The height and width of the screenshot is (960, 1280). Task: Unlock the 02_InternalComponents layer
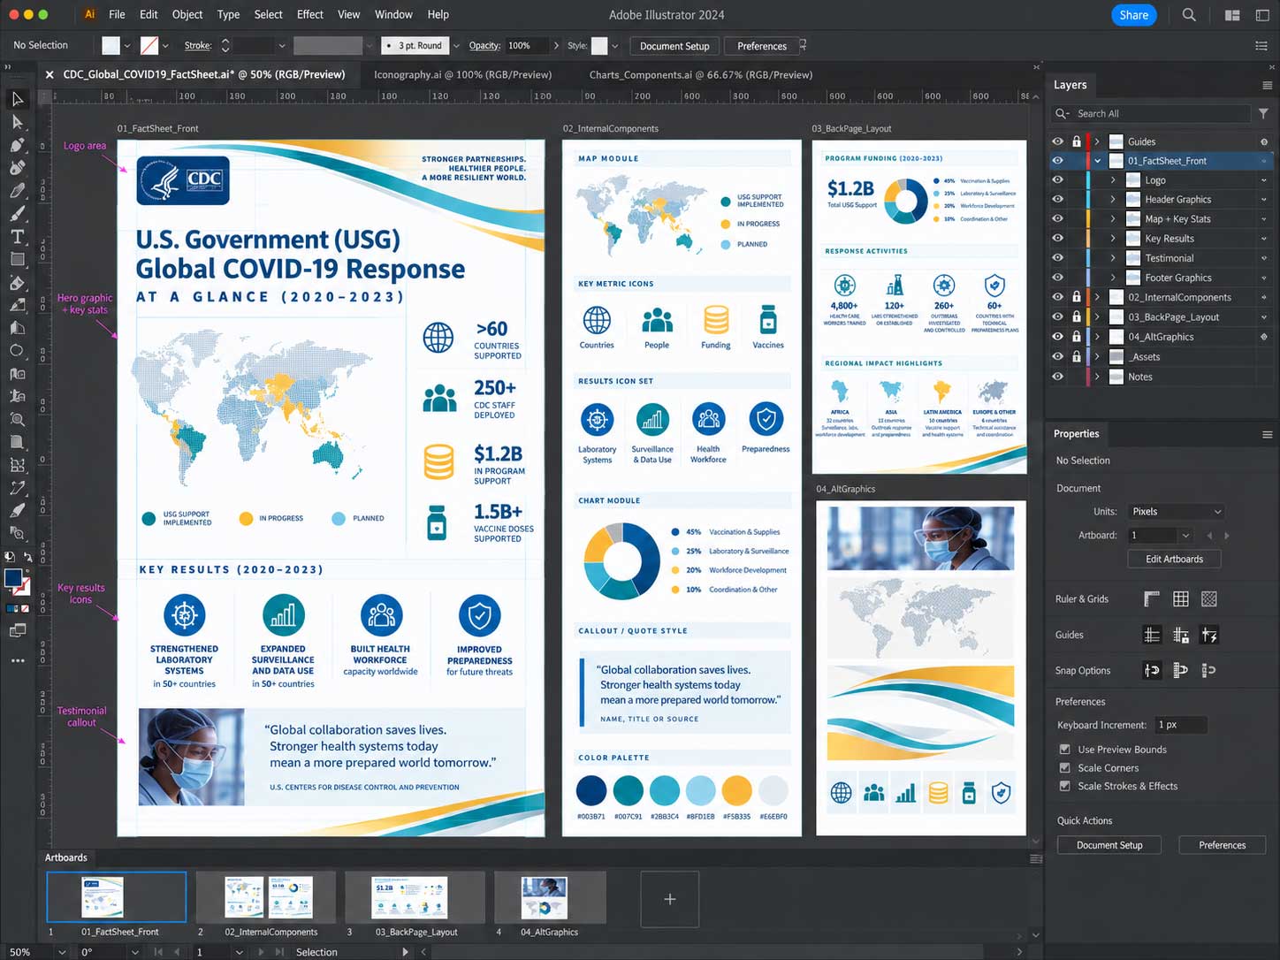[x=1077, y=297]
